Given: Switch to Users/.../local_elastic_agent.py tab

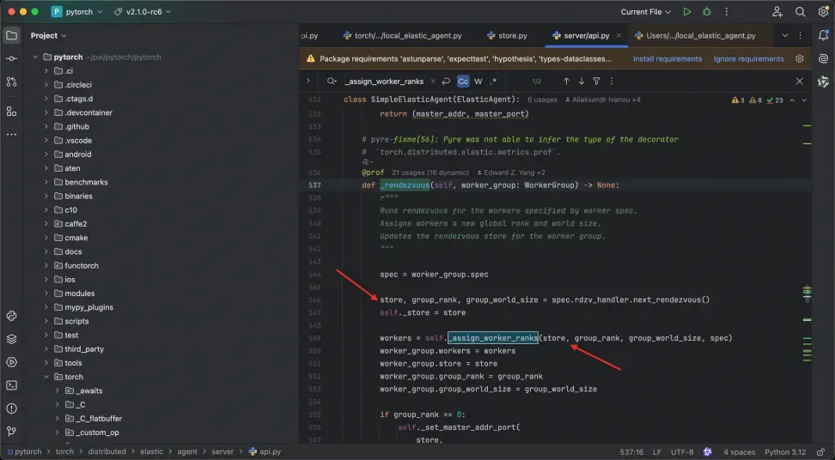Looking at the screenshot, I should tap(695, 36).
